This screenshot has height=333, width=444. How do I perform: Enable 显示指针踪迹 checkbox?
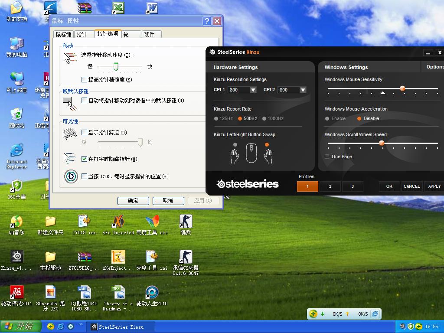(x=84, y=132)
